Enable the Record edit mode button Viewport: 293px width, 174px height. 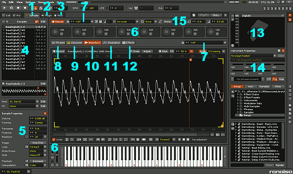point(25,8)
